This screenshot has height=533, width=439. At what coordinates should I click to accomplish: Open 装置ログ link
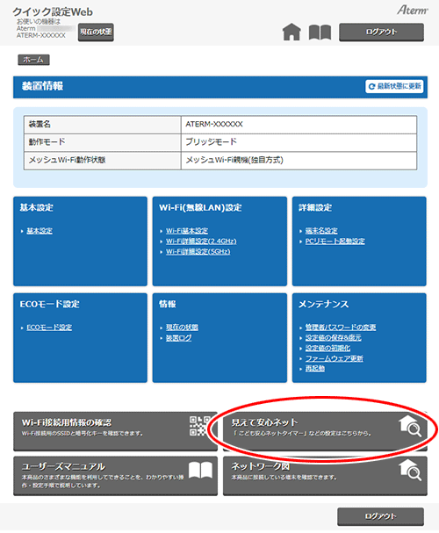point(179,338)
